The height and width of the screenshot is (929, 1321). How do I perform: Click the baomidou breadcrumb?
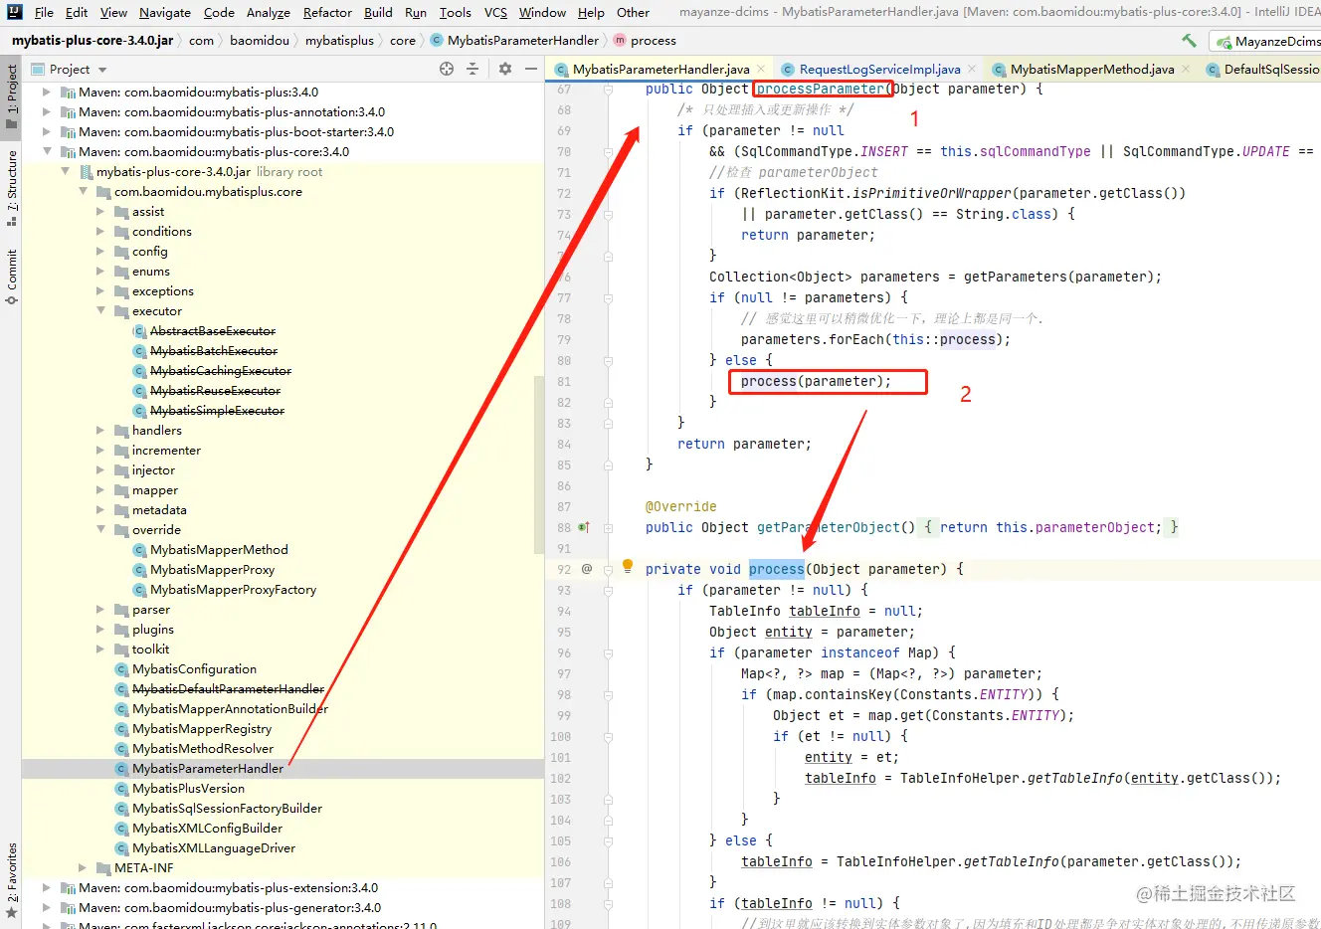pyautogui.click(x=260, y=41)
